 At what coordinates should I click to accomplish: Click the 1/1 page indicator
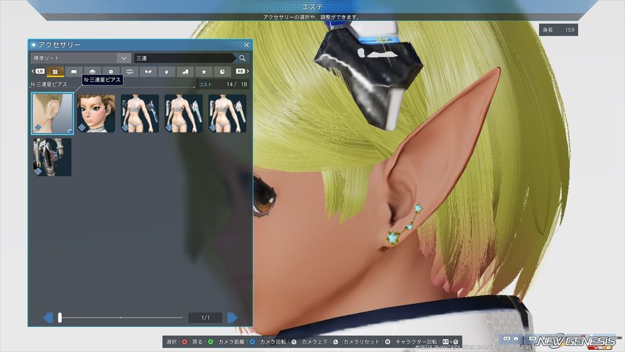click(205, 318)
